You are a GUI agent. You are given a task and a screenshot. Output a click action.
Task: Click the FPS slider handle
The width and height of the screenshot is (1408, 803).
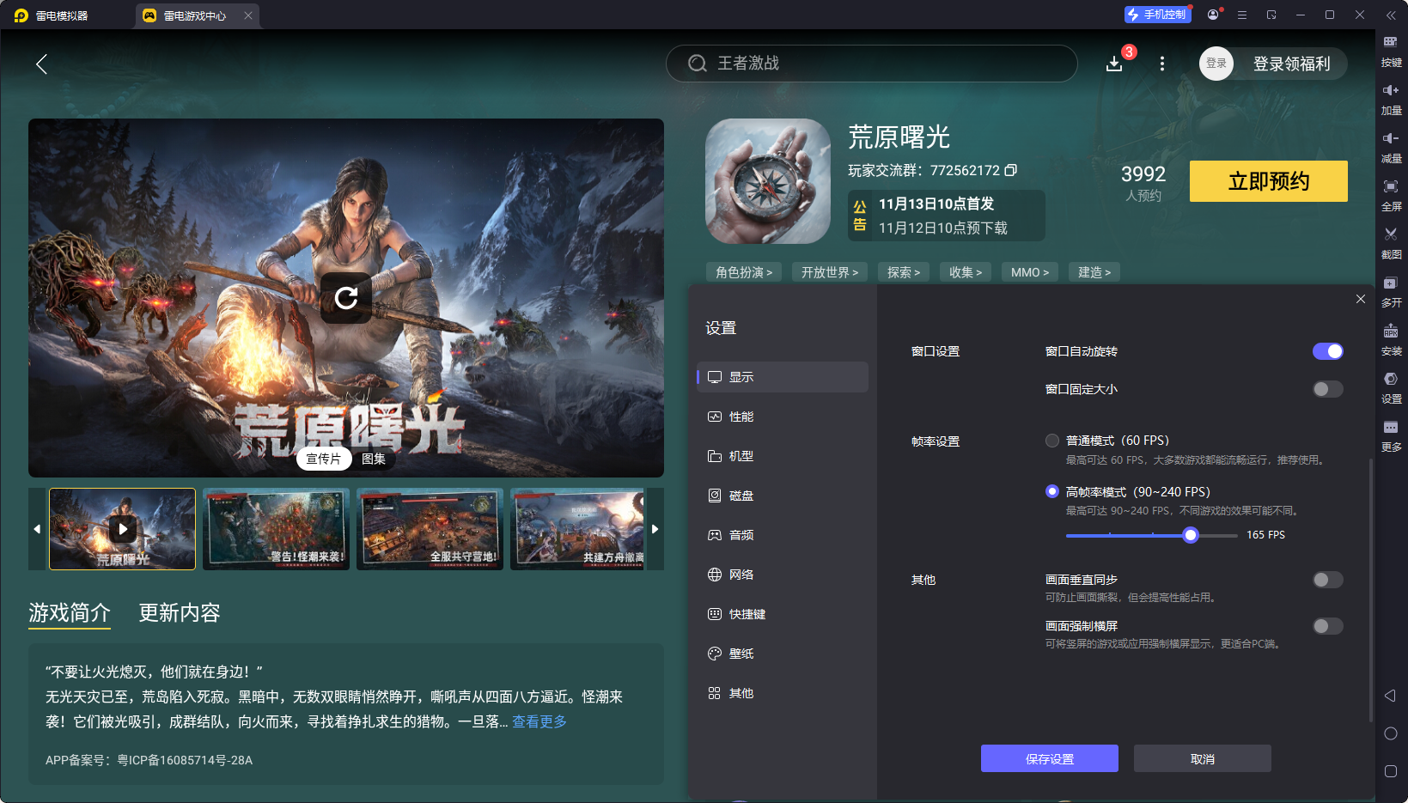(x=1190, y=535)
